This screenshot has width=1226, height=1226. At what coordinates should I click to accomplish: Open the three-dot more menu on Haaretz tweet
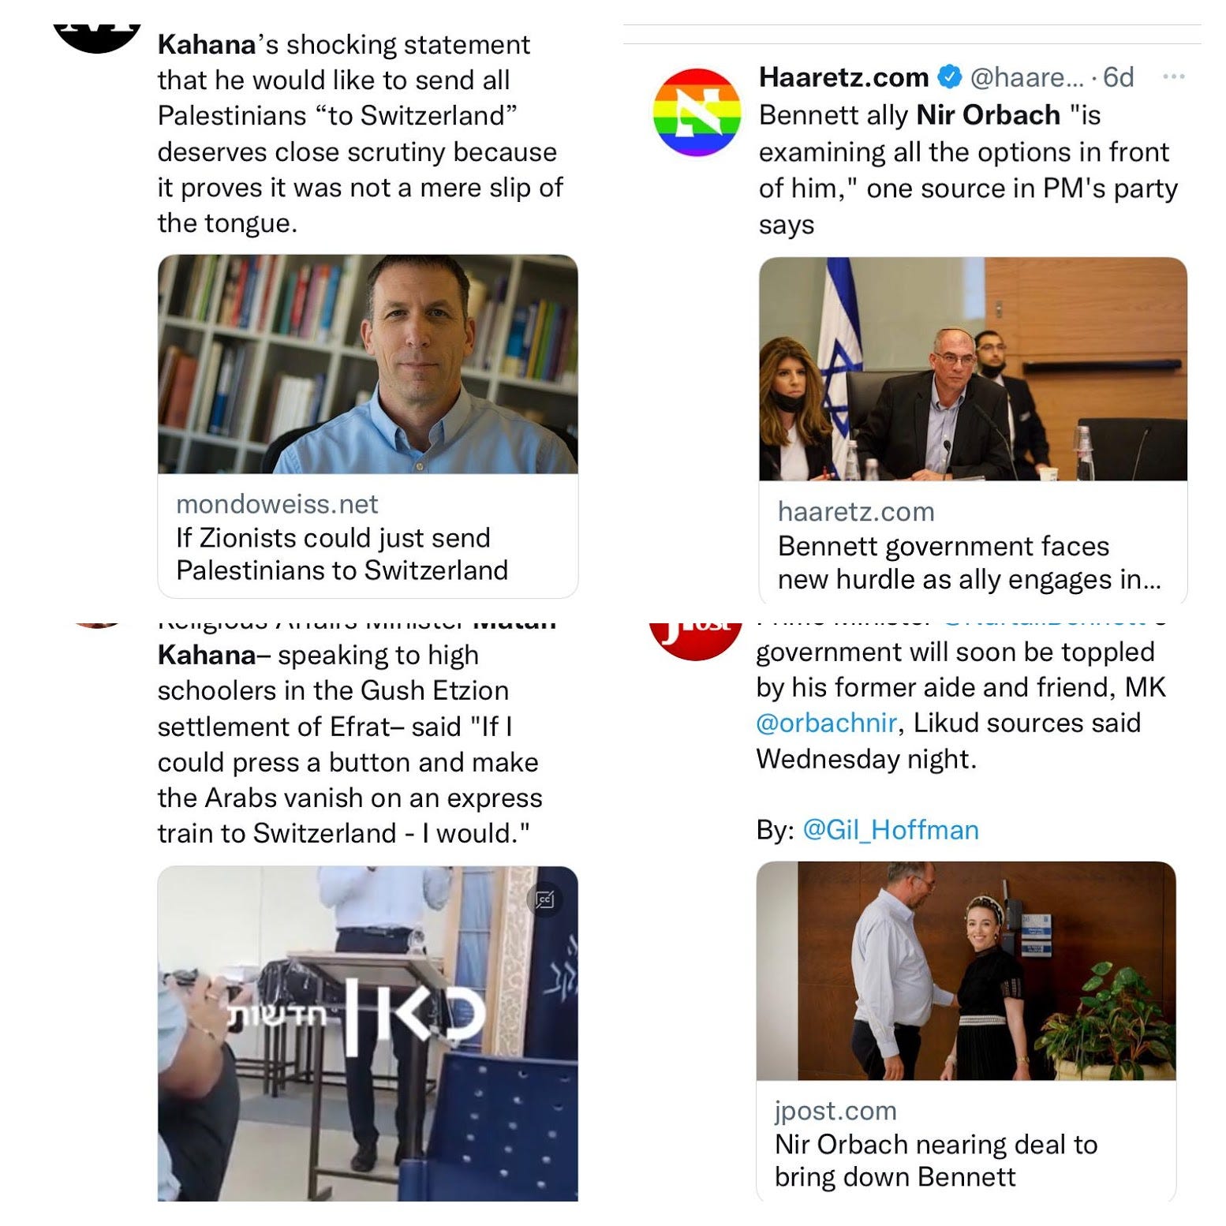(1173, 77)
